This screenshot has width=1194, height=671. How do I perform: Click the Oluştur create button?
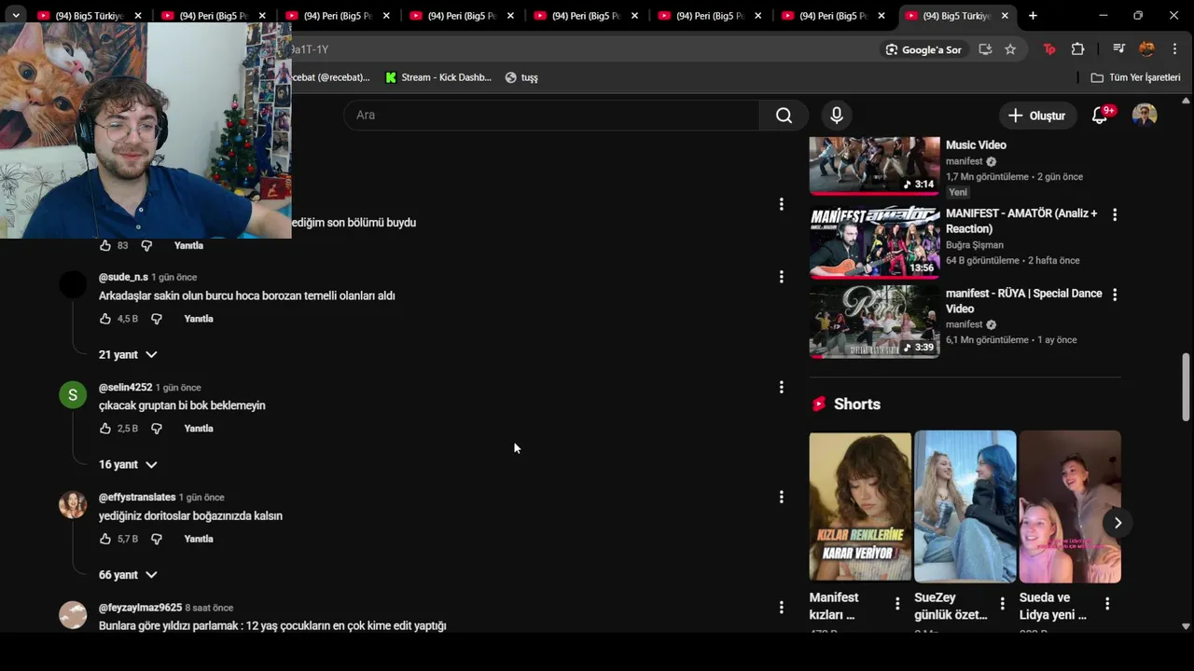tap(1036, 116)
